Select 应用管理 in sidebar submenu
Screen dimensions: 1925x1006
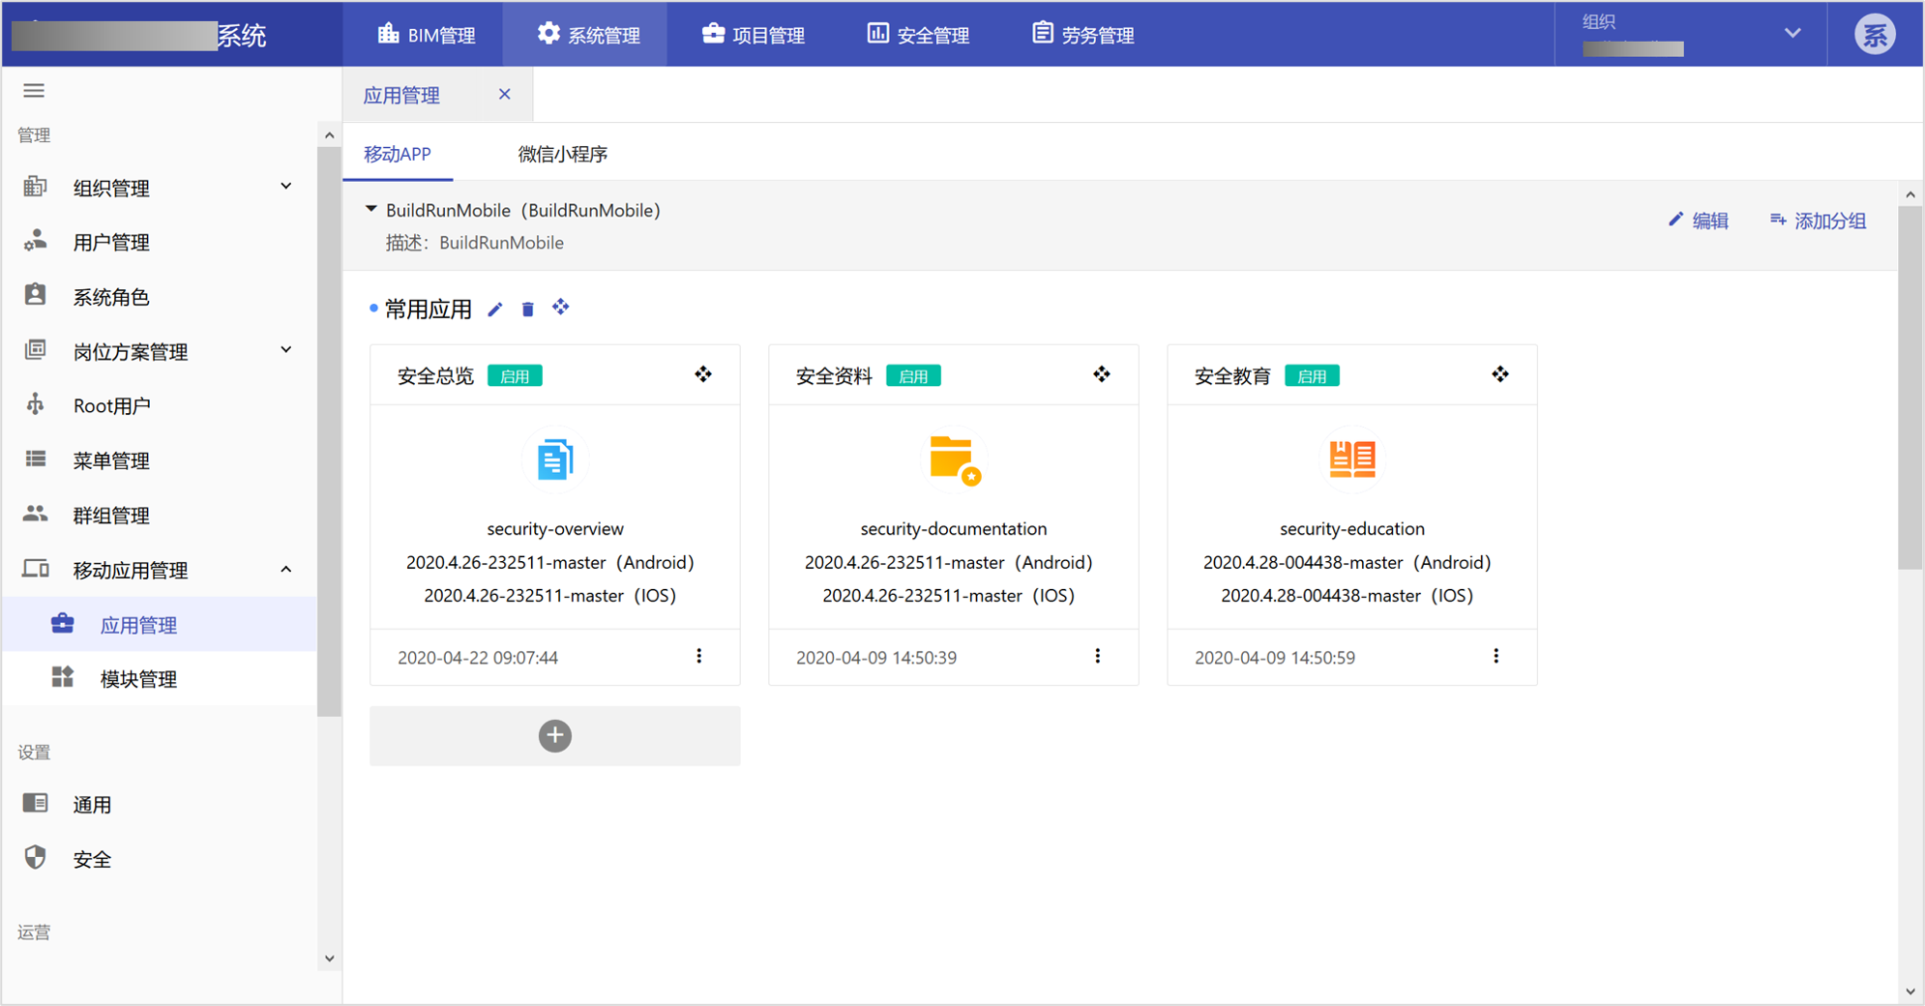point(160,625)
